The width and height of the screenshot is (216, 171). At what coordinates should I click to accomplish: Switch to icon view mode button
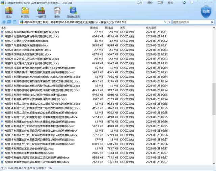(9, 22)
